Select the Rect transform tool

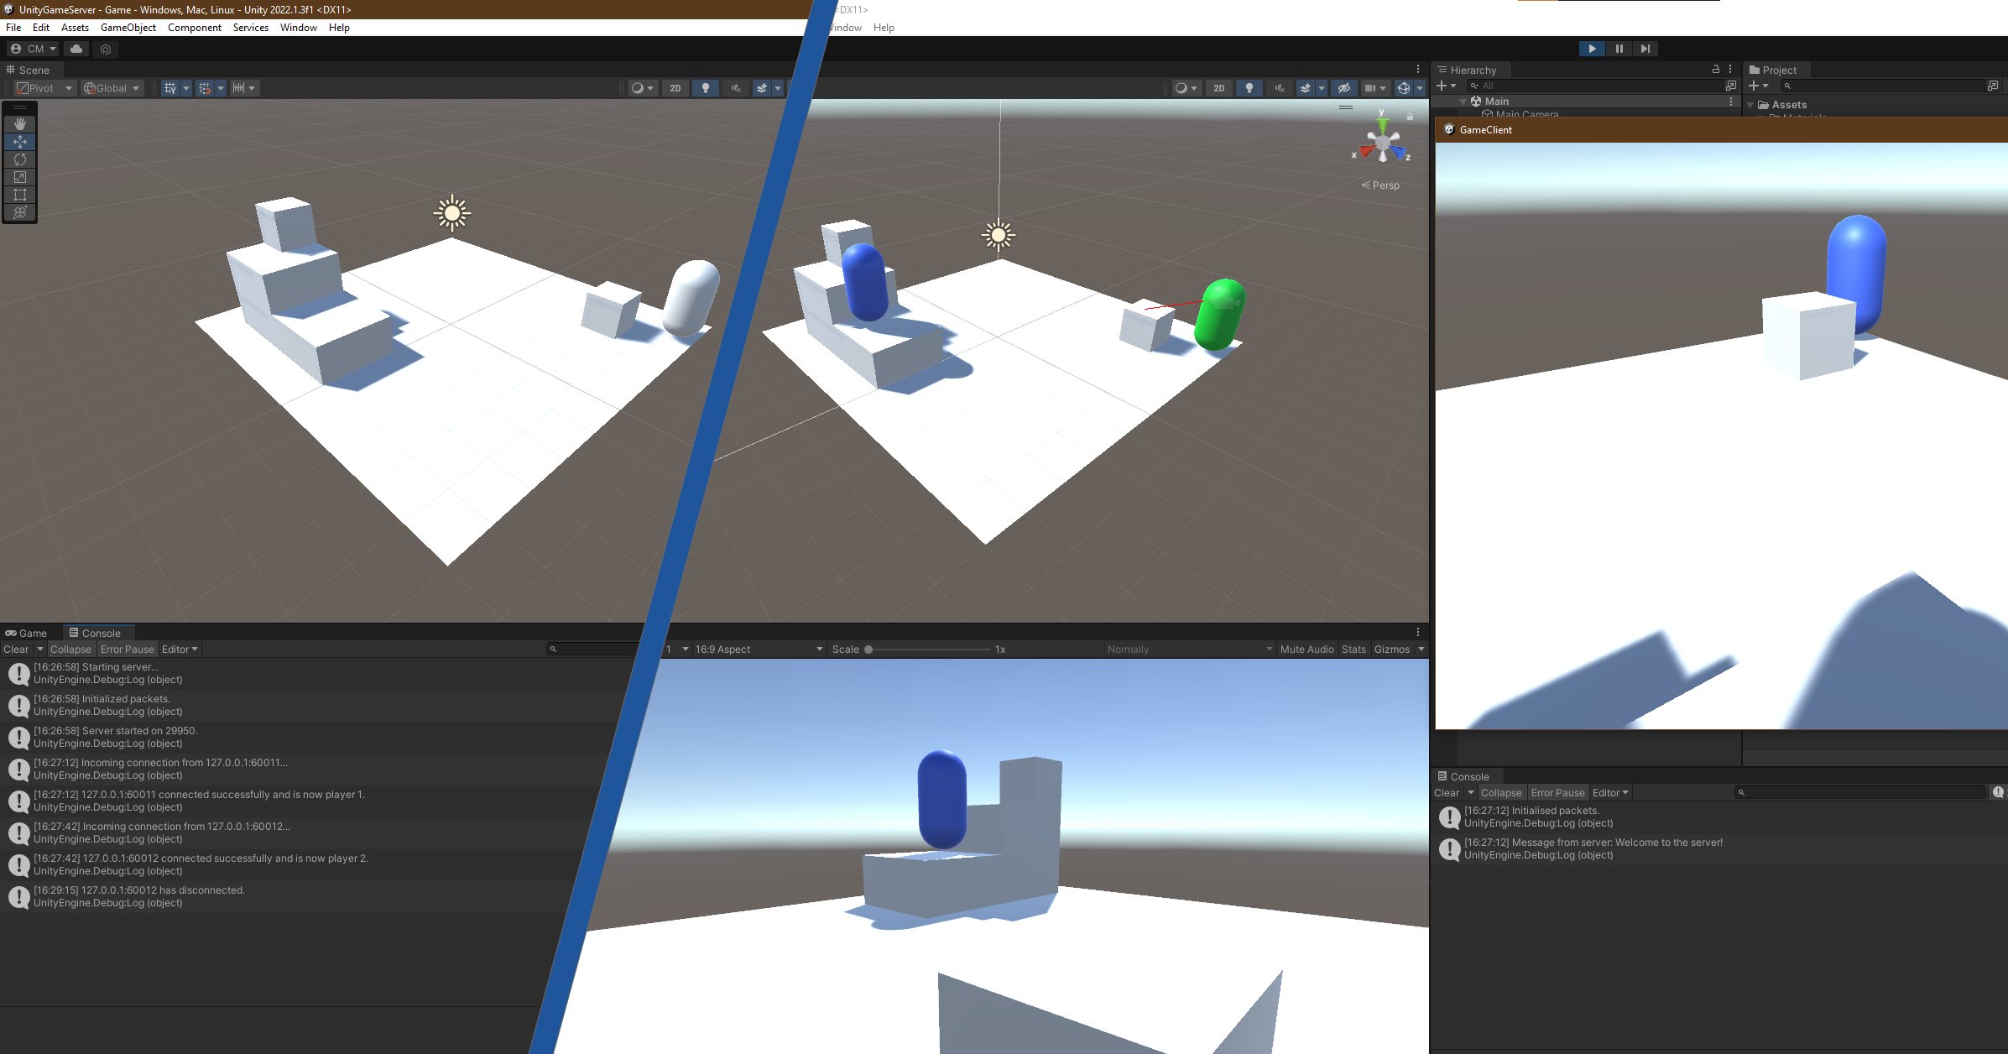point(20,194)
